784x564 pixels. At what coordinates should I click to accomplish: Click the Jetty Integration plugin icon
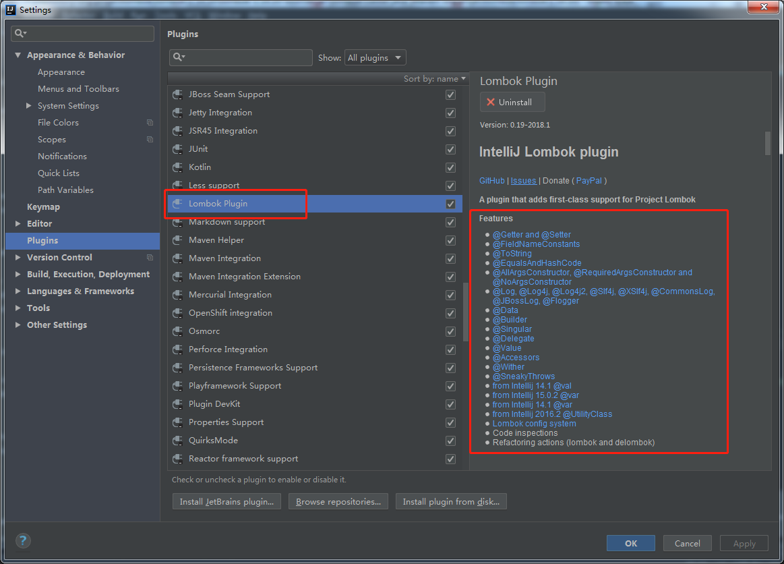pos(177,113)
